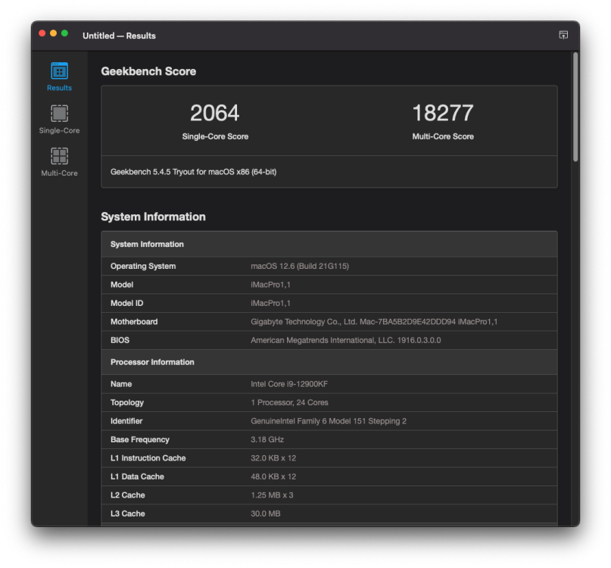Click the Topology row label

(x=127, y=403)
